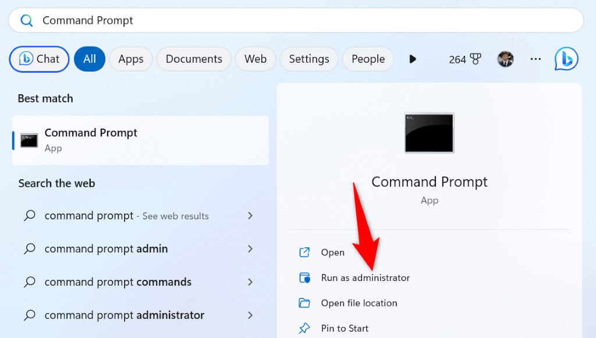
Task: Expand the 'command prompt admin' suggestion arrow
Action: pyautogui.click(x=250, y=249)
